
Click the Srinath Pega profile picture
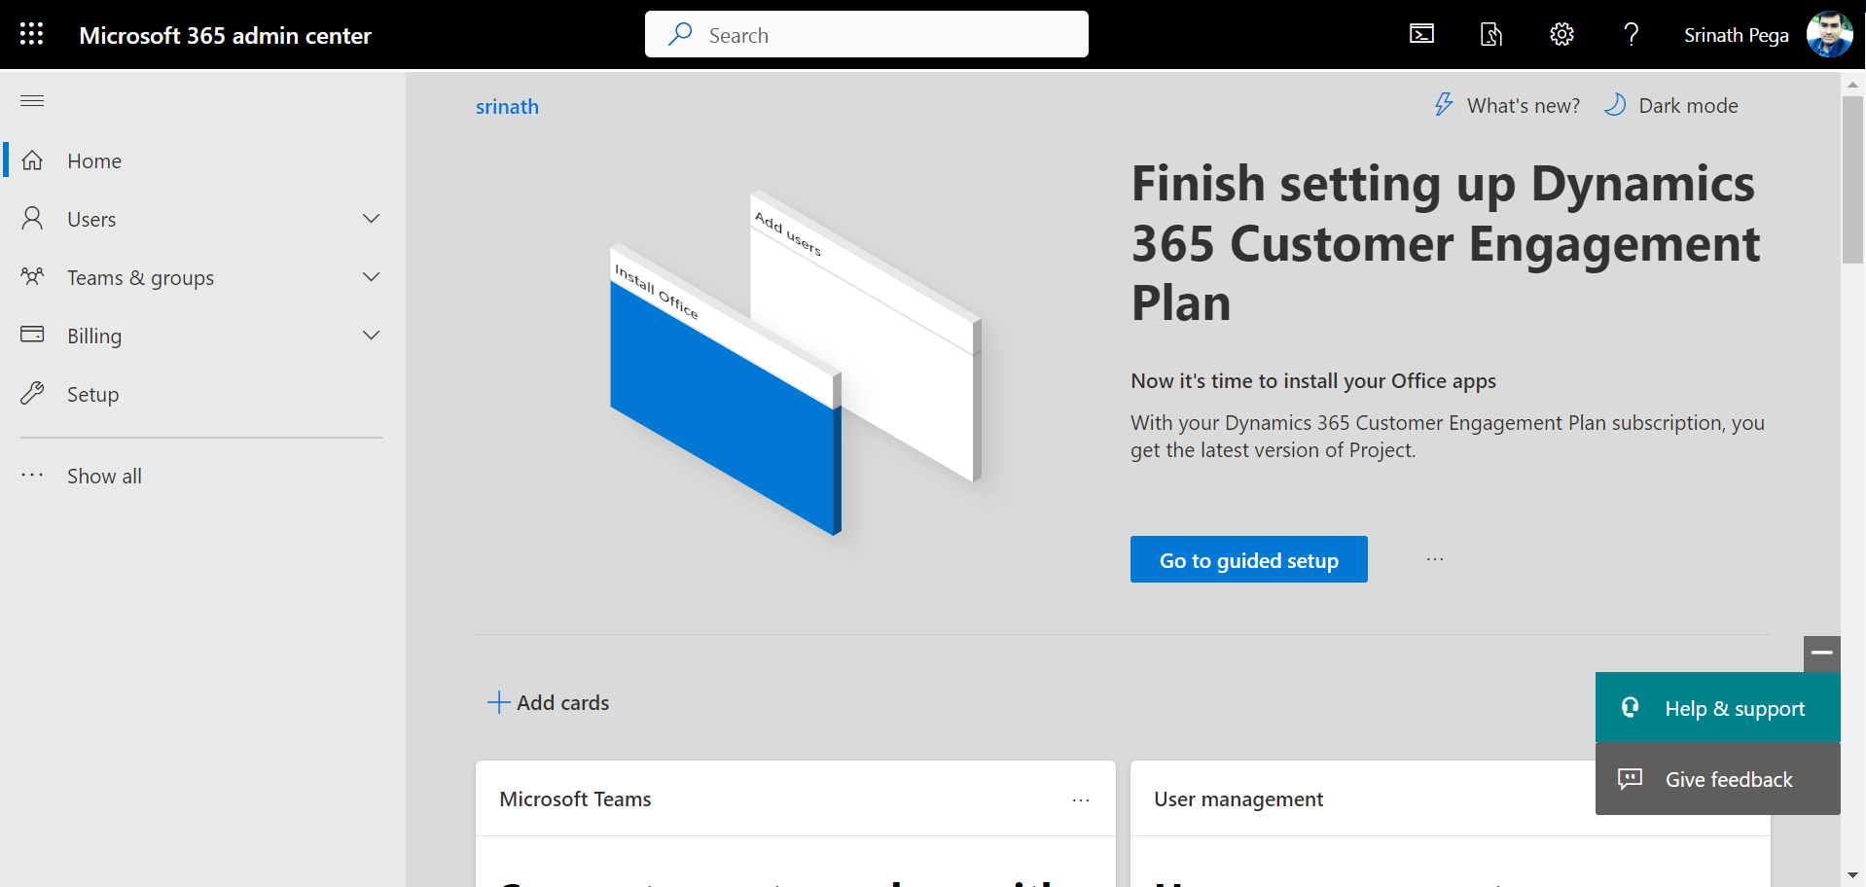click(1829, 35)
